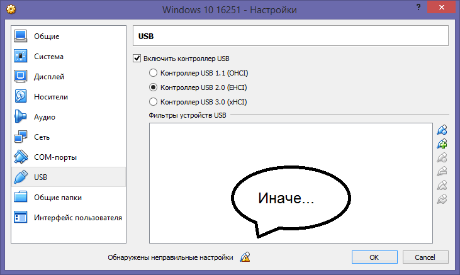Image resolution: width=460 pixels, height=275 pixels.
Task: Click the Система chip icon
Action: point(21,56)
